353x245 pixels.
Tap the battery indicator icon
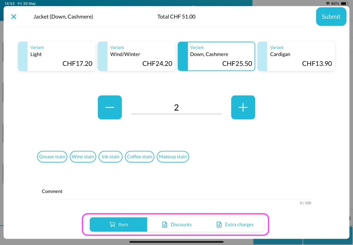(344, 4)
